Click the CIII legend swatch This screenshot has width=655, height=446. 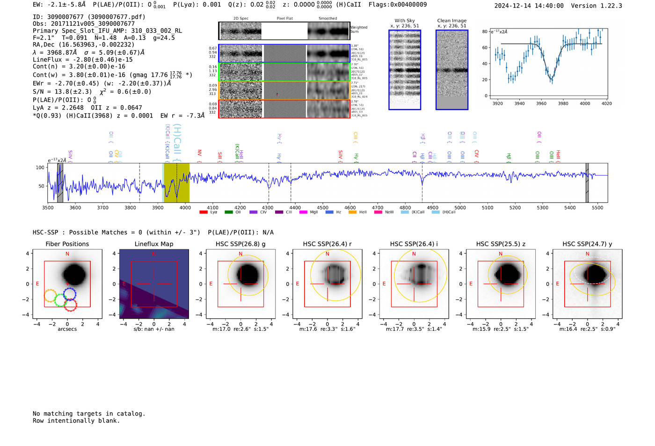tap(279, 212)
